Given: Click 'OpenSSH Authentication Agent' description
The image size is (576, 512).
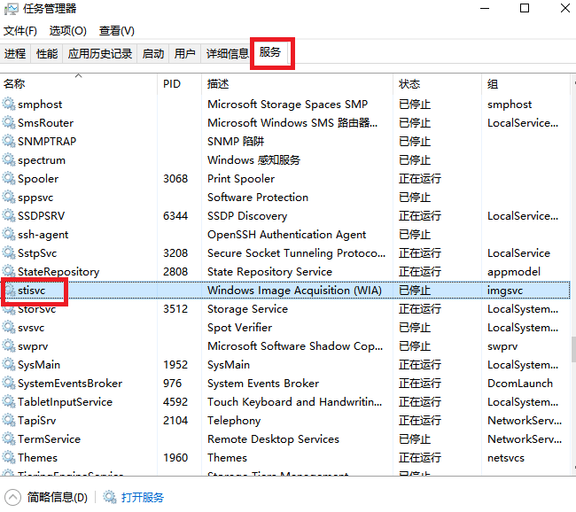Looking at the screenshot, I should point(286,235).
